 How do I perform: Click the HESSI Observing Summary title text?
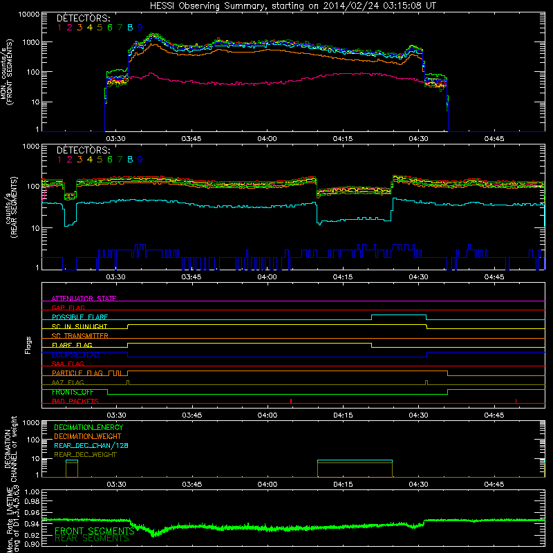point(292,6)
